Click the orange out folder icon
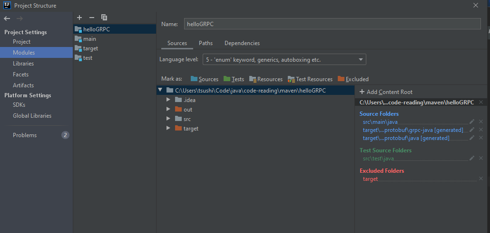Image resolution: width=490 pixels, height=233 pixels. pyautogui.click(x=178, y=109)
